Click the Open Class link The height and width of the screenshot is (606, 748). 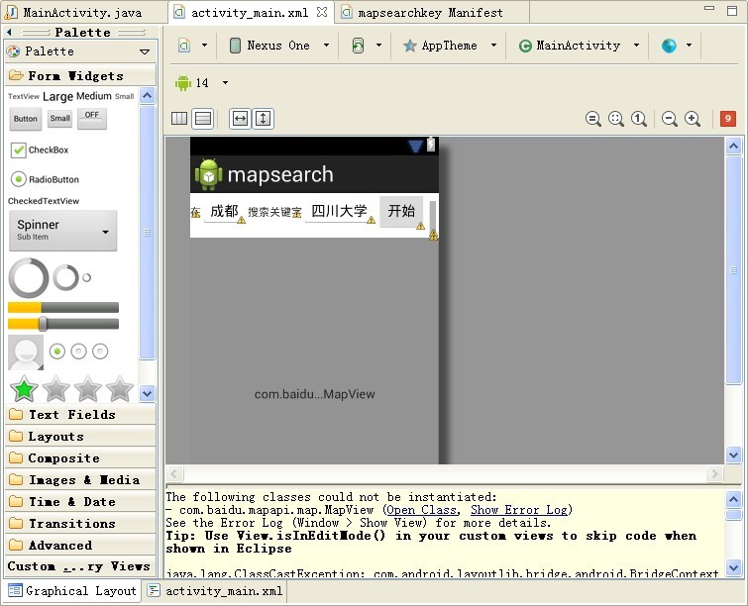(x=421, y=510)
